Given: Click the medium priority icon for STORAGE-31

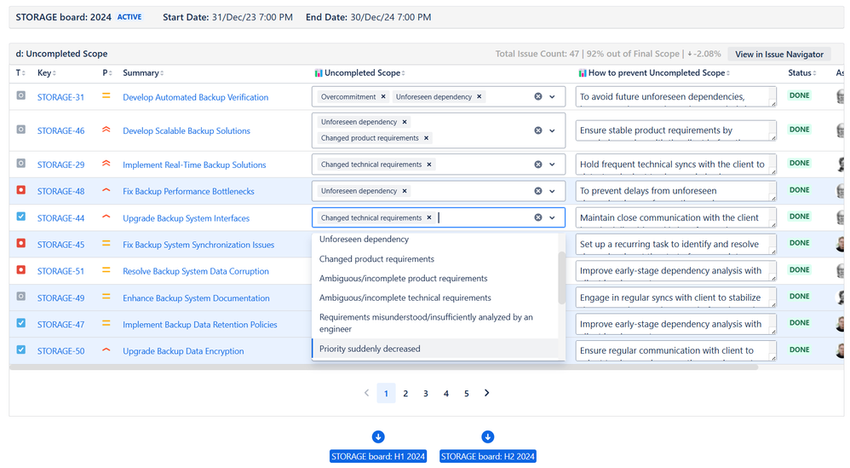Looking at the screenshot, I should [106, 96].
